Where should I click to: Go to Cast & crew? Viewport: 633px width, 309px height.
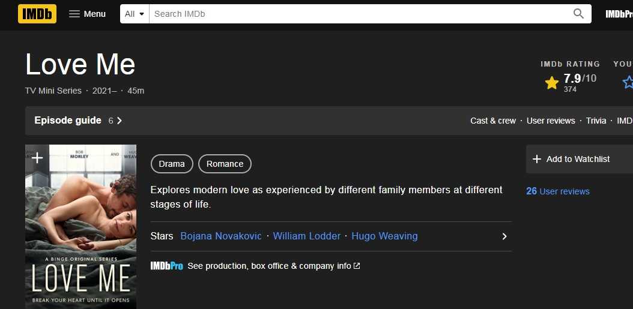tap(492, 121)
